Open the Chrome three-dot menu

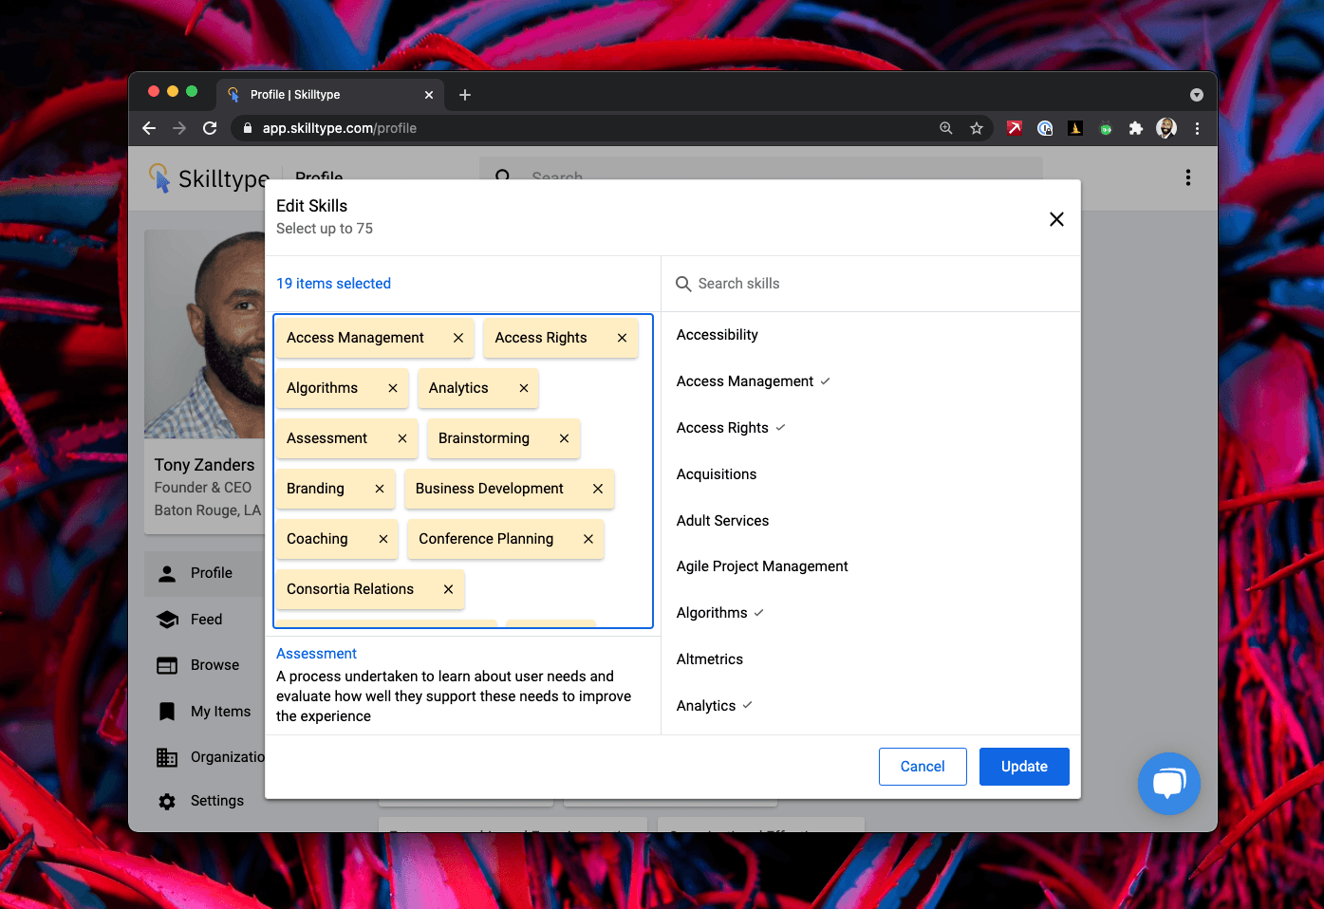(1197, 128)
